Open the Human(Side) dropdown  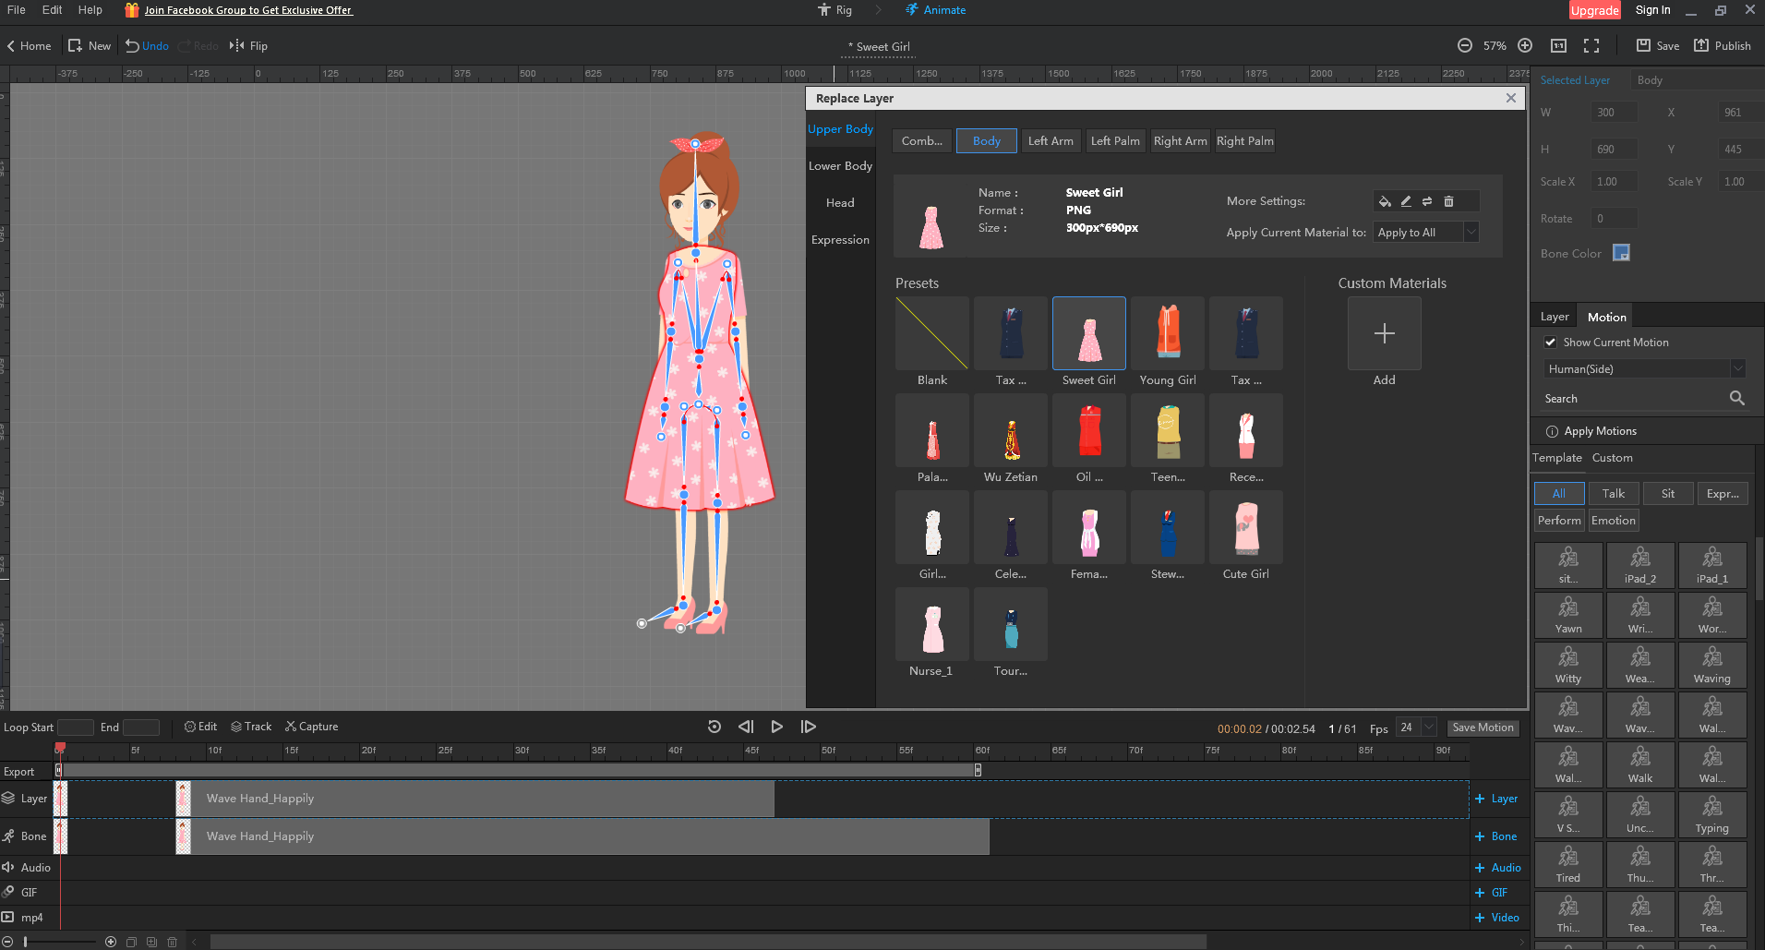(1645, 368)
